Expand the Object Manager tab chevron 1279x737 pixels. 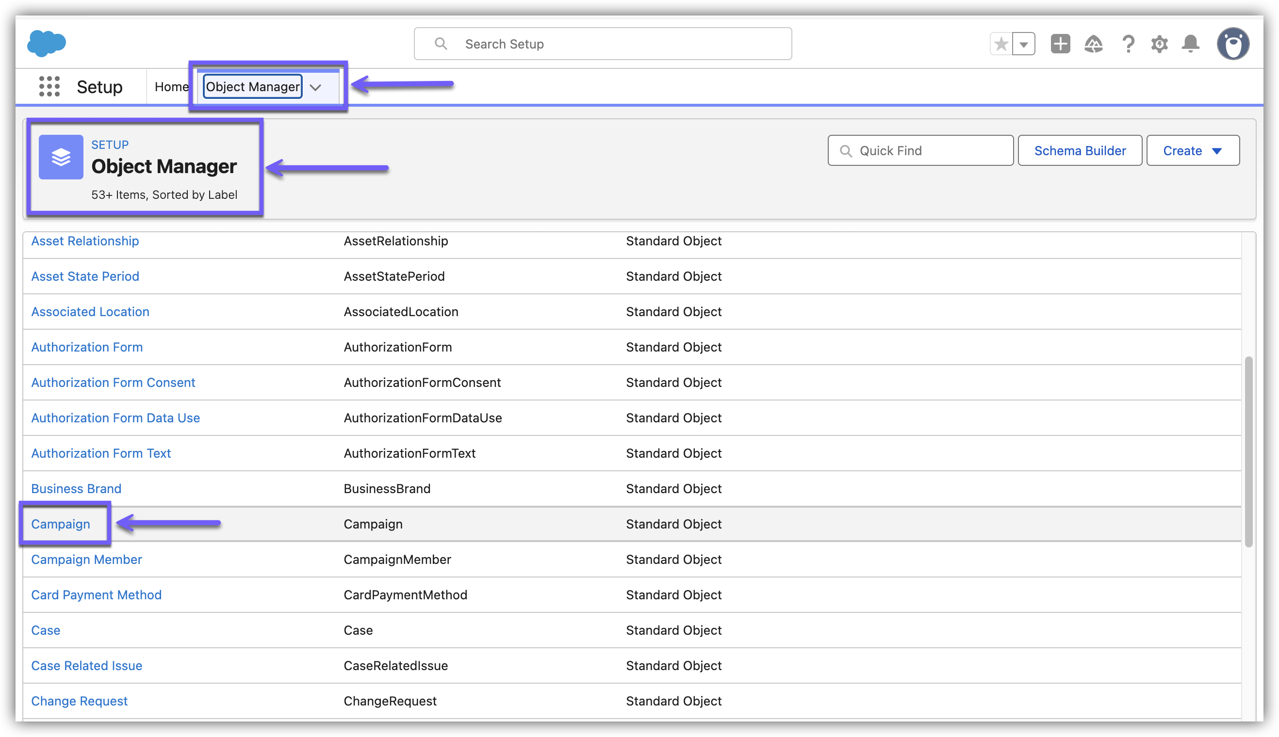click(315, 88)
